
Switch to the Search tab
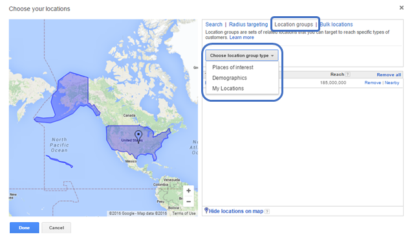[214, 25]
